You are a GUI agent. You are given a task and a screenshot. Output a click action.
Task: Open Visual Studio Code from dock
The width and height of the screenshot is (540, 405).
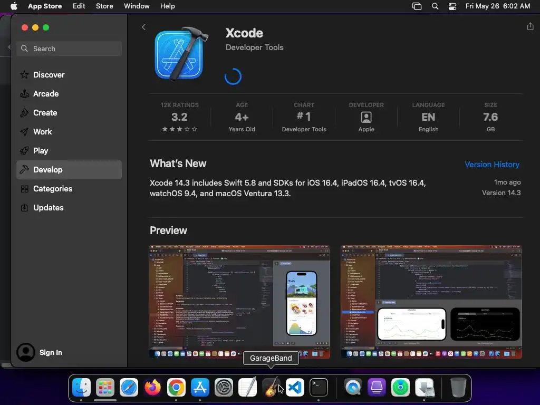295,387
